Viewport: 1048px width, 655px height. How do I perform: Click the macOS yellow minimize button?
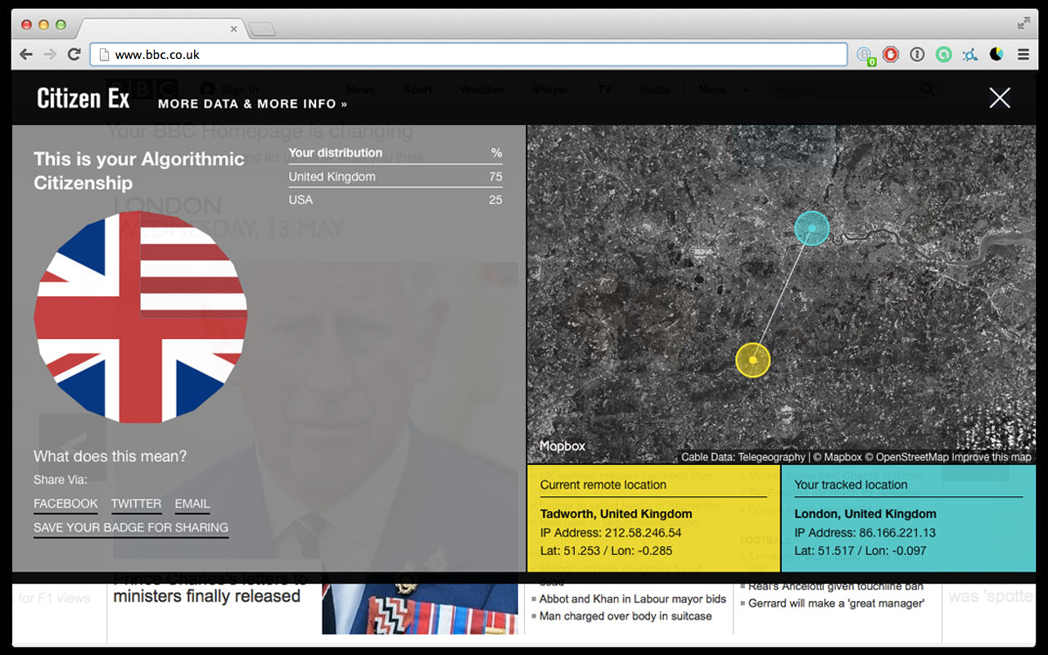click(x=43, y=25)
